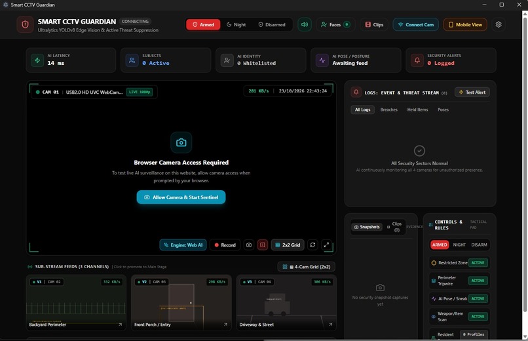
Task: Start recording with the Record button
Action: [x=225, y=245]
